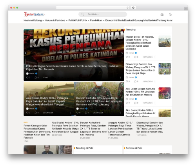Like the Darurat Karhutla featured card
This screenshot has width=196, height=166.
(77, 113)
